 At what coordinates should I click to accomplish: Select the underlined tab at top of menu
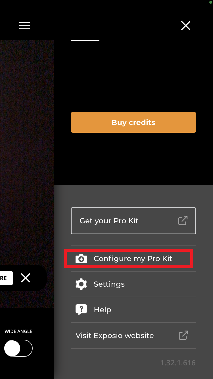(x=85, y=40)
